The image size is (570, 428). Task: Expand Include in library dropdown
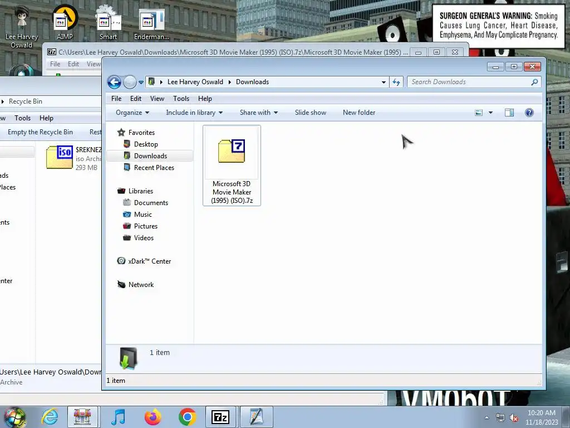pos(194,113)
